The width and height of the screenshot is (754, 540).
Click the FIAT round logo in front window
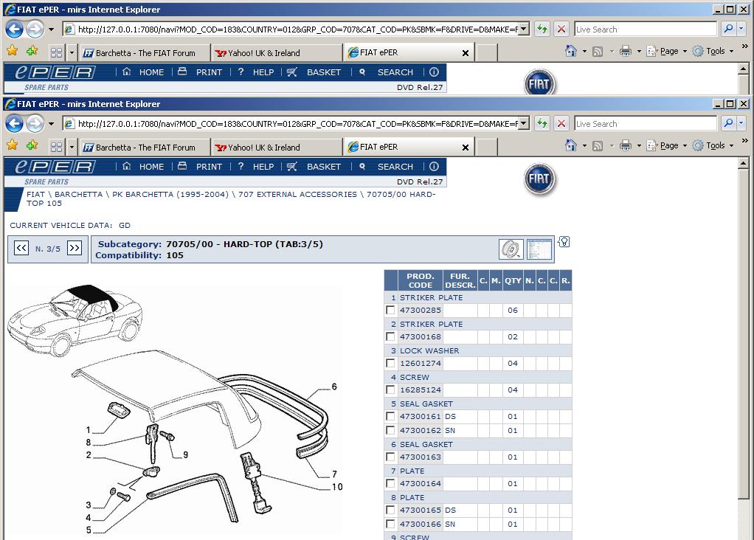[x=539, y=179]
